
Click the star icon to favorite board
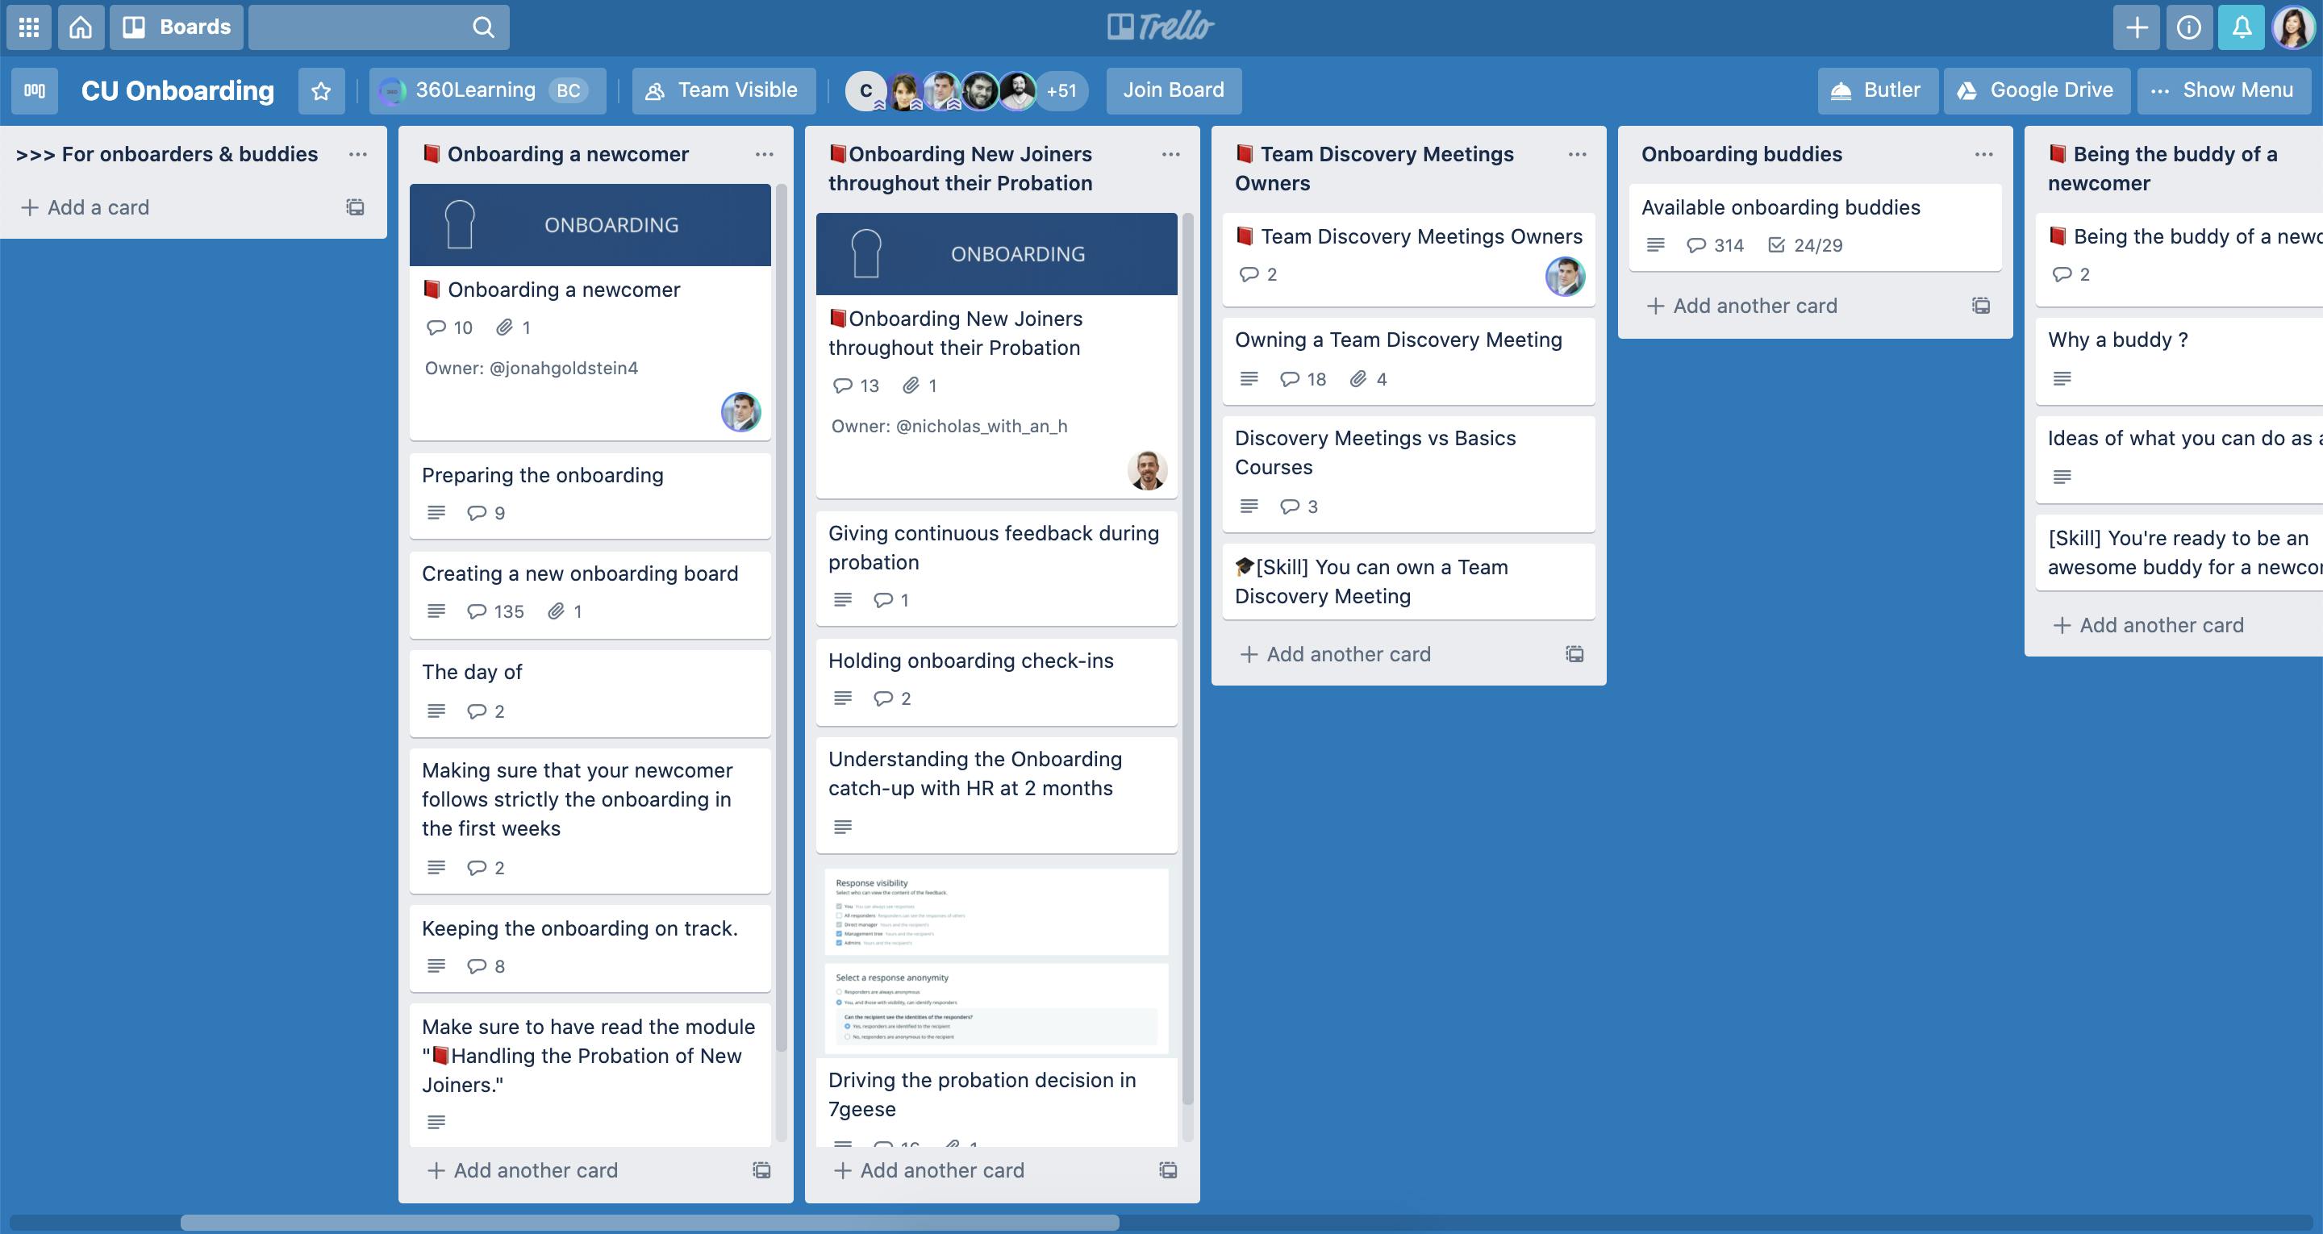click(x=318, y=90)
